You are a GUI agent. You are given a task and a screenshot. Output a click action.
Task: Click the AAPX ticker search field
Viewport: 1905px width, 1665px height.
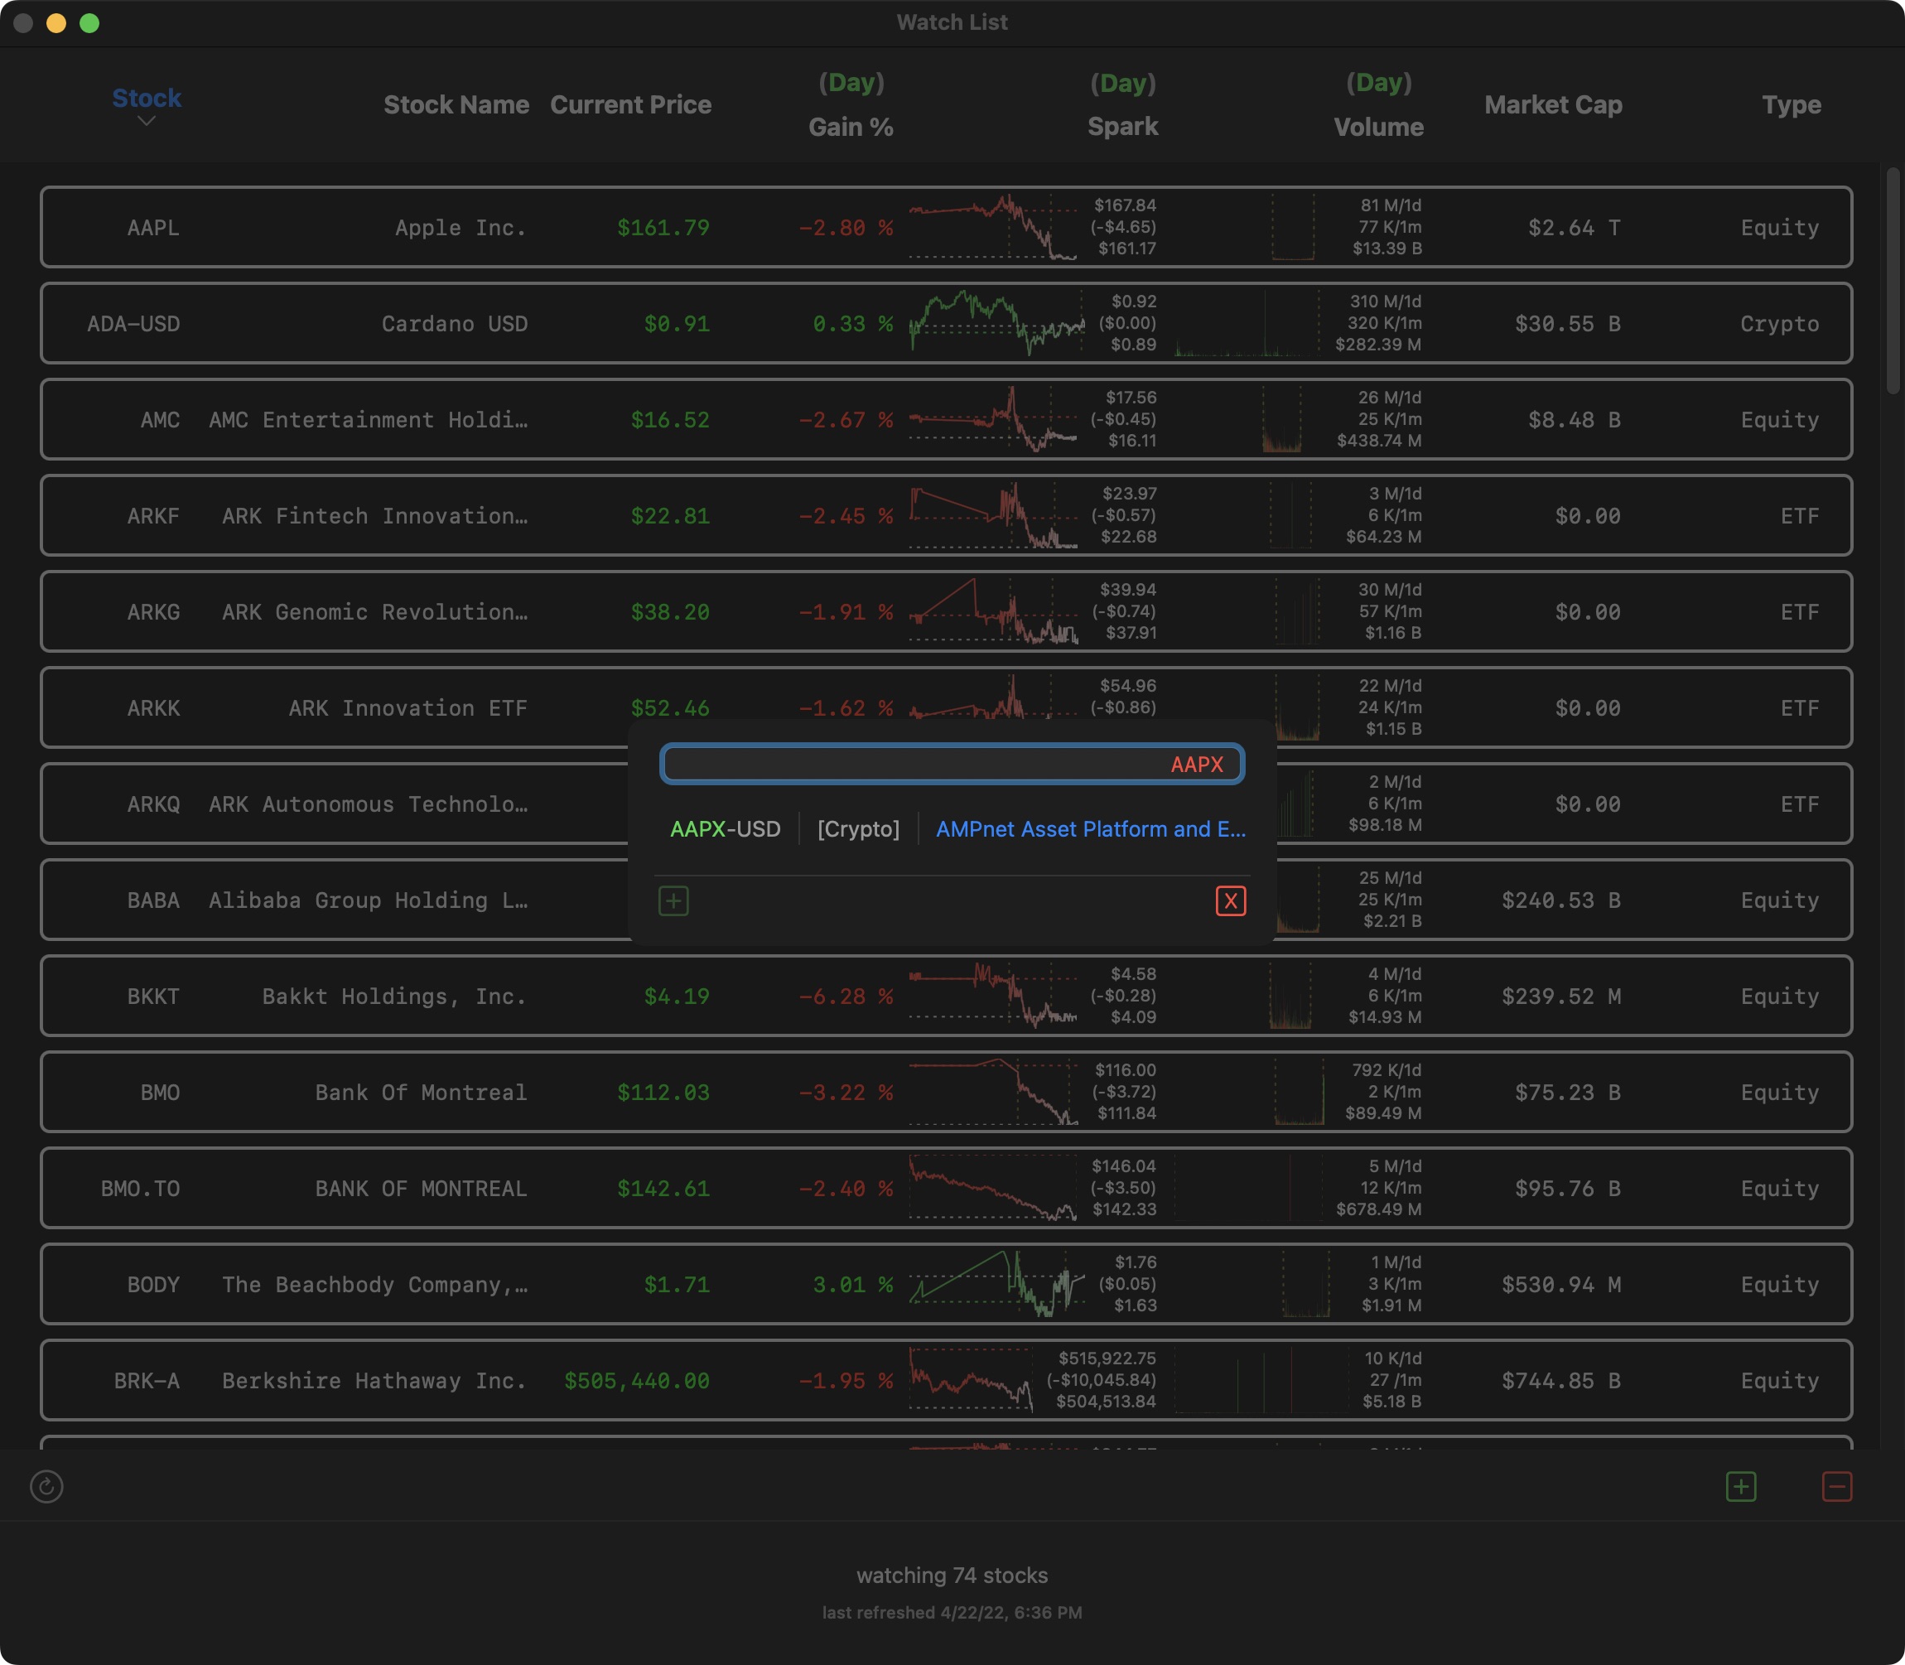coord(952,764)
